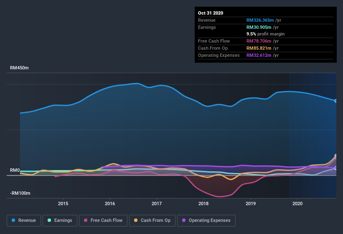The image size is (343, 234).
Task: Toggle the Earnings series legend button
Action: pyautogui.click(x=60, y=221)
